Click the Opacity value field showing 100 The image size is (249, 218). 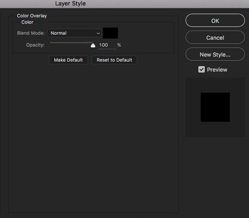click(x=107, y=45)
